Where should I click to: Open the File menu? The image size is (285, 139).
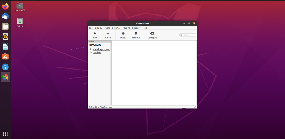coord(91,28)
